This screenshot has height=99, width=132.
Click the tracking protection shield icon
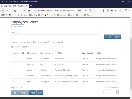pos(25,10)
